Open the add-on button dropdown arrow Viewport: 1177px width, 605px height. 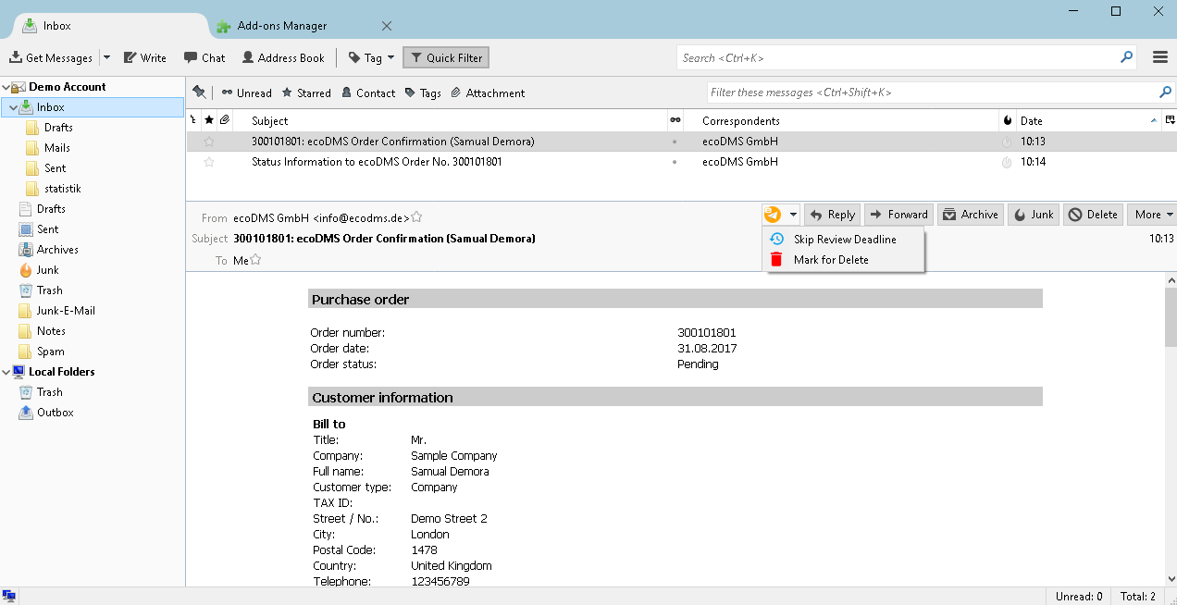[793, 215]
